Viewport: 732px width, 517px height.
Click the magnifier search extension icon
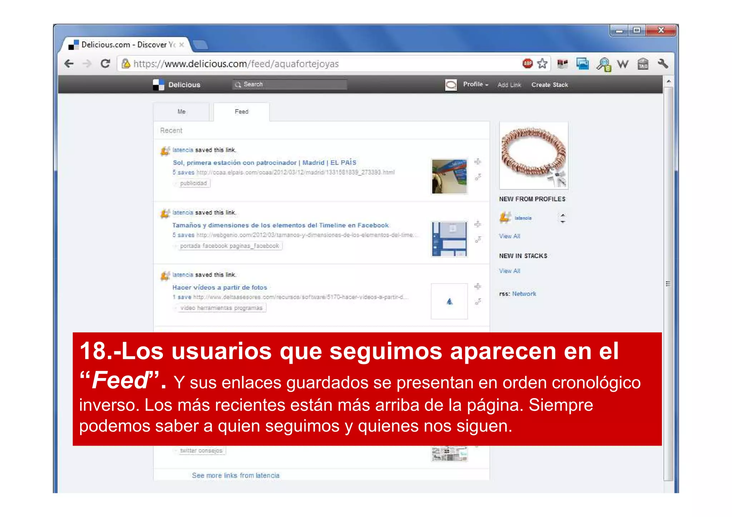point(603,64)
